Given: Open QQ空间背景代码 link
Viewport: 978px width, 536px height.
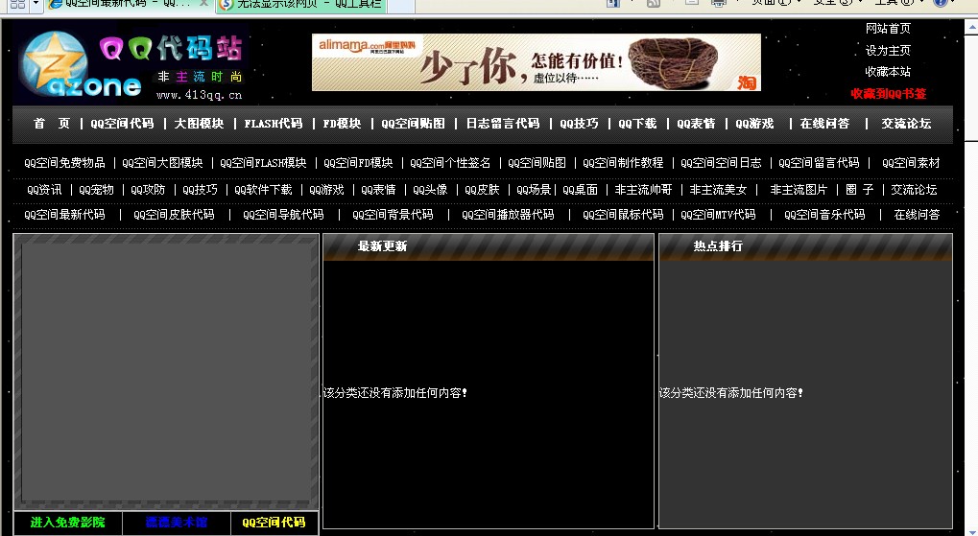Looking at the screenshot, I should pos(393,215).
